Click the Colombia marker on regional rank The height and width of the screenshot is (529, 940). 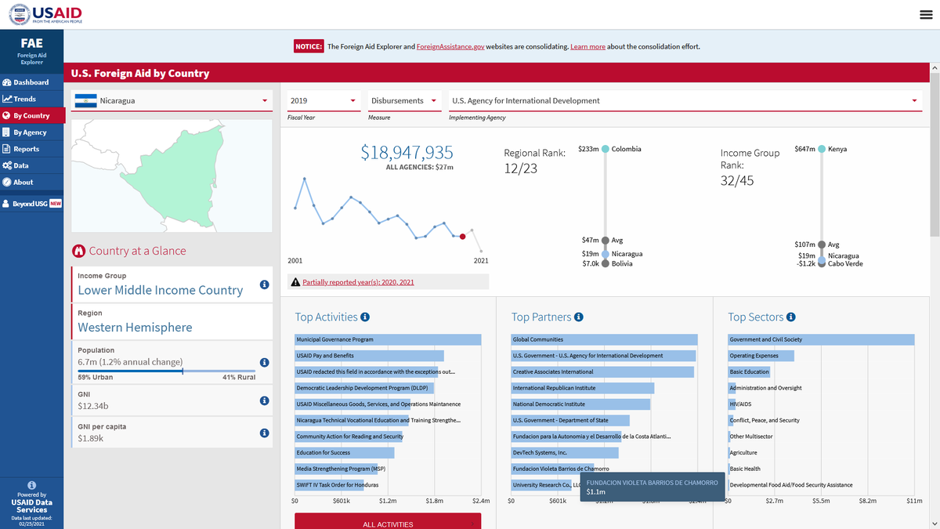point(605,149)
